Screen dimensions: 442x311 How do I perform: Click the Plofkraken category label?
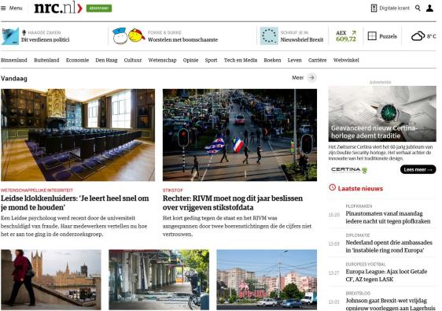359,206
